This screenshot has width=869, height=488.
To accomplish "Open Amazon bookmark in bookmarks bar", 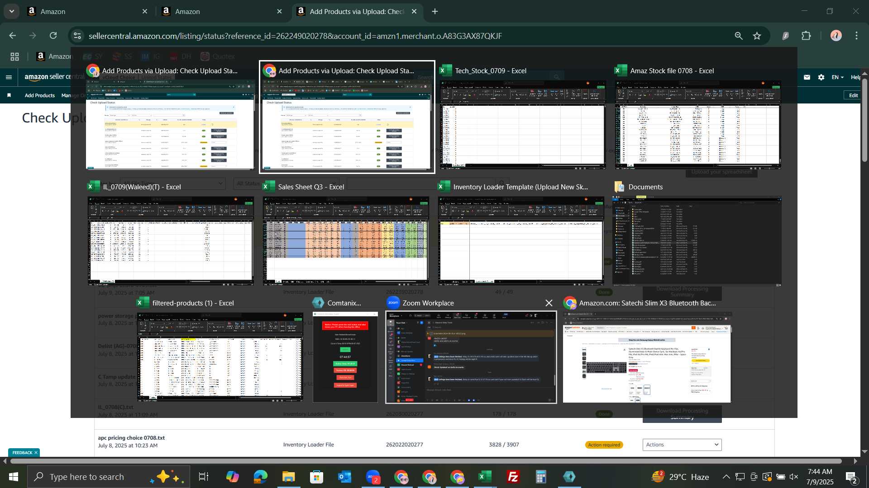I will click(54, 56).
